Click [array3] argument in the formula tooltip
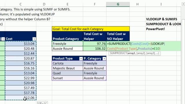 (151, 53)
